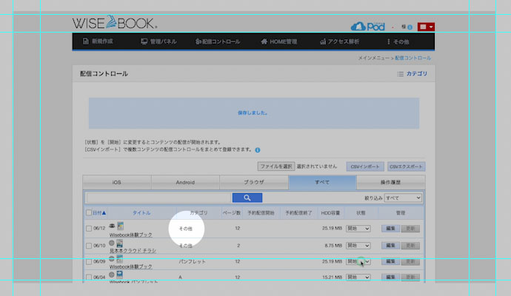Open the red menu button in header
This screenshot has width=511, height=296.
tap(427, 27)
